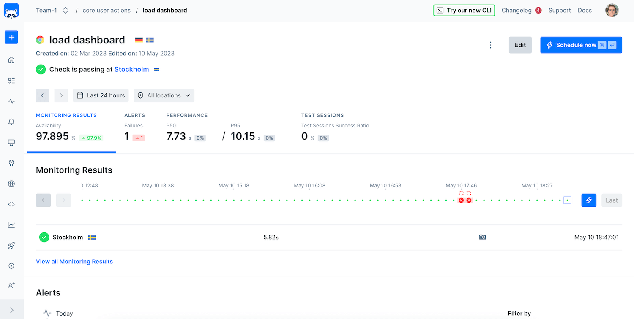Open the All locations dropdown
This screenshot has height=319, width=634.
[x=164, y=95]
